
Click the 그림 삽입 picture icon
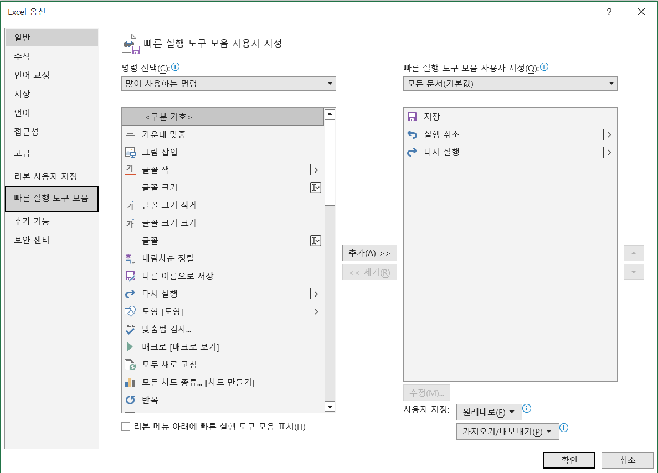(x=130, y=152)
